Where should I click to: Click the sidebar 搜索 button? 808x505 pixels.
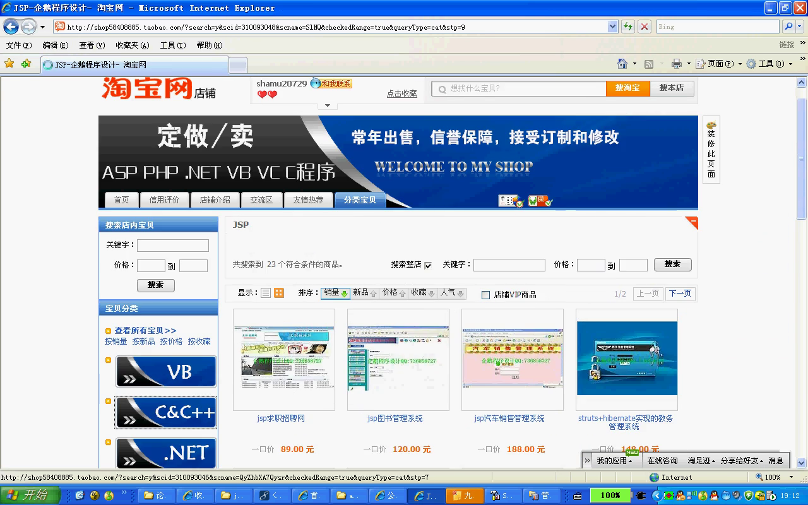(156, 285)
